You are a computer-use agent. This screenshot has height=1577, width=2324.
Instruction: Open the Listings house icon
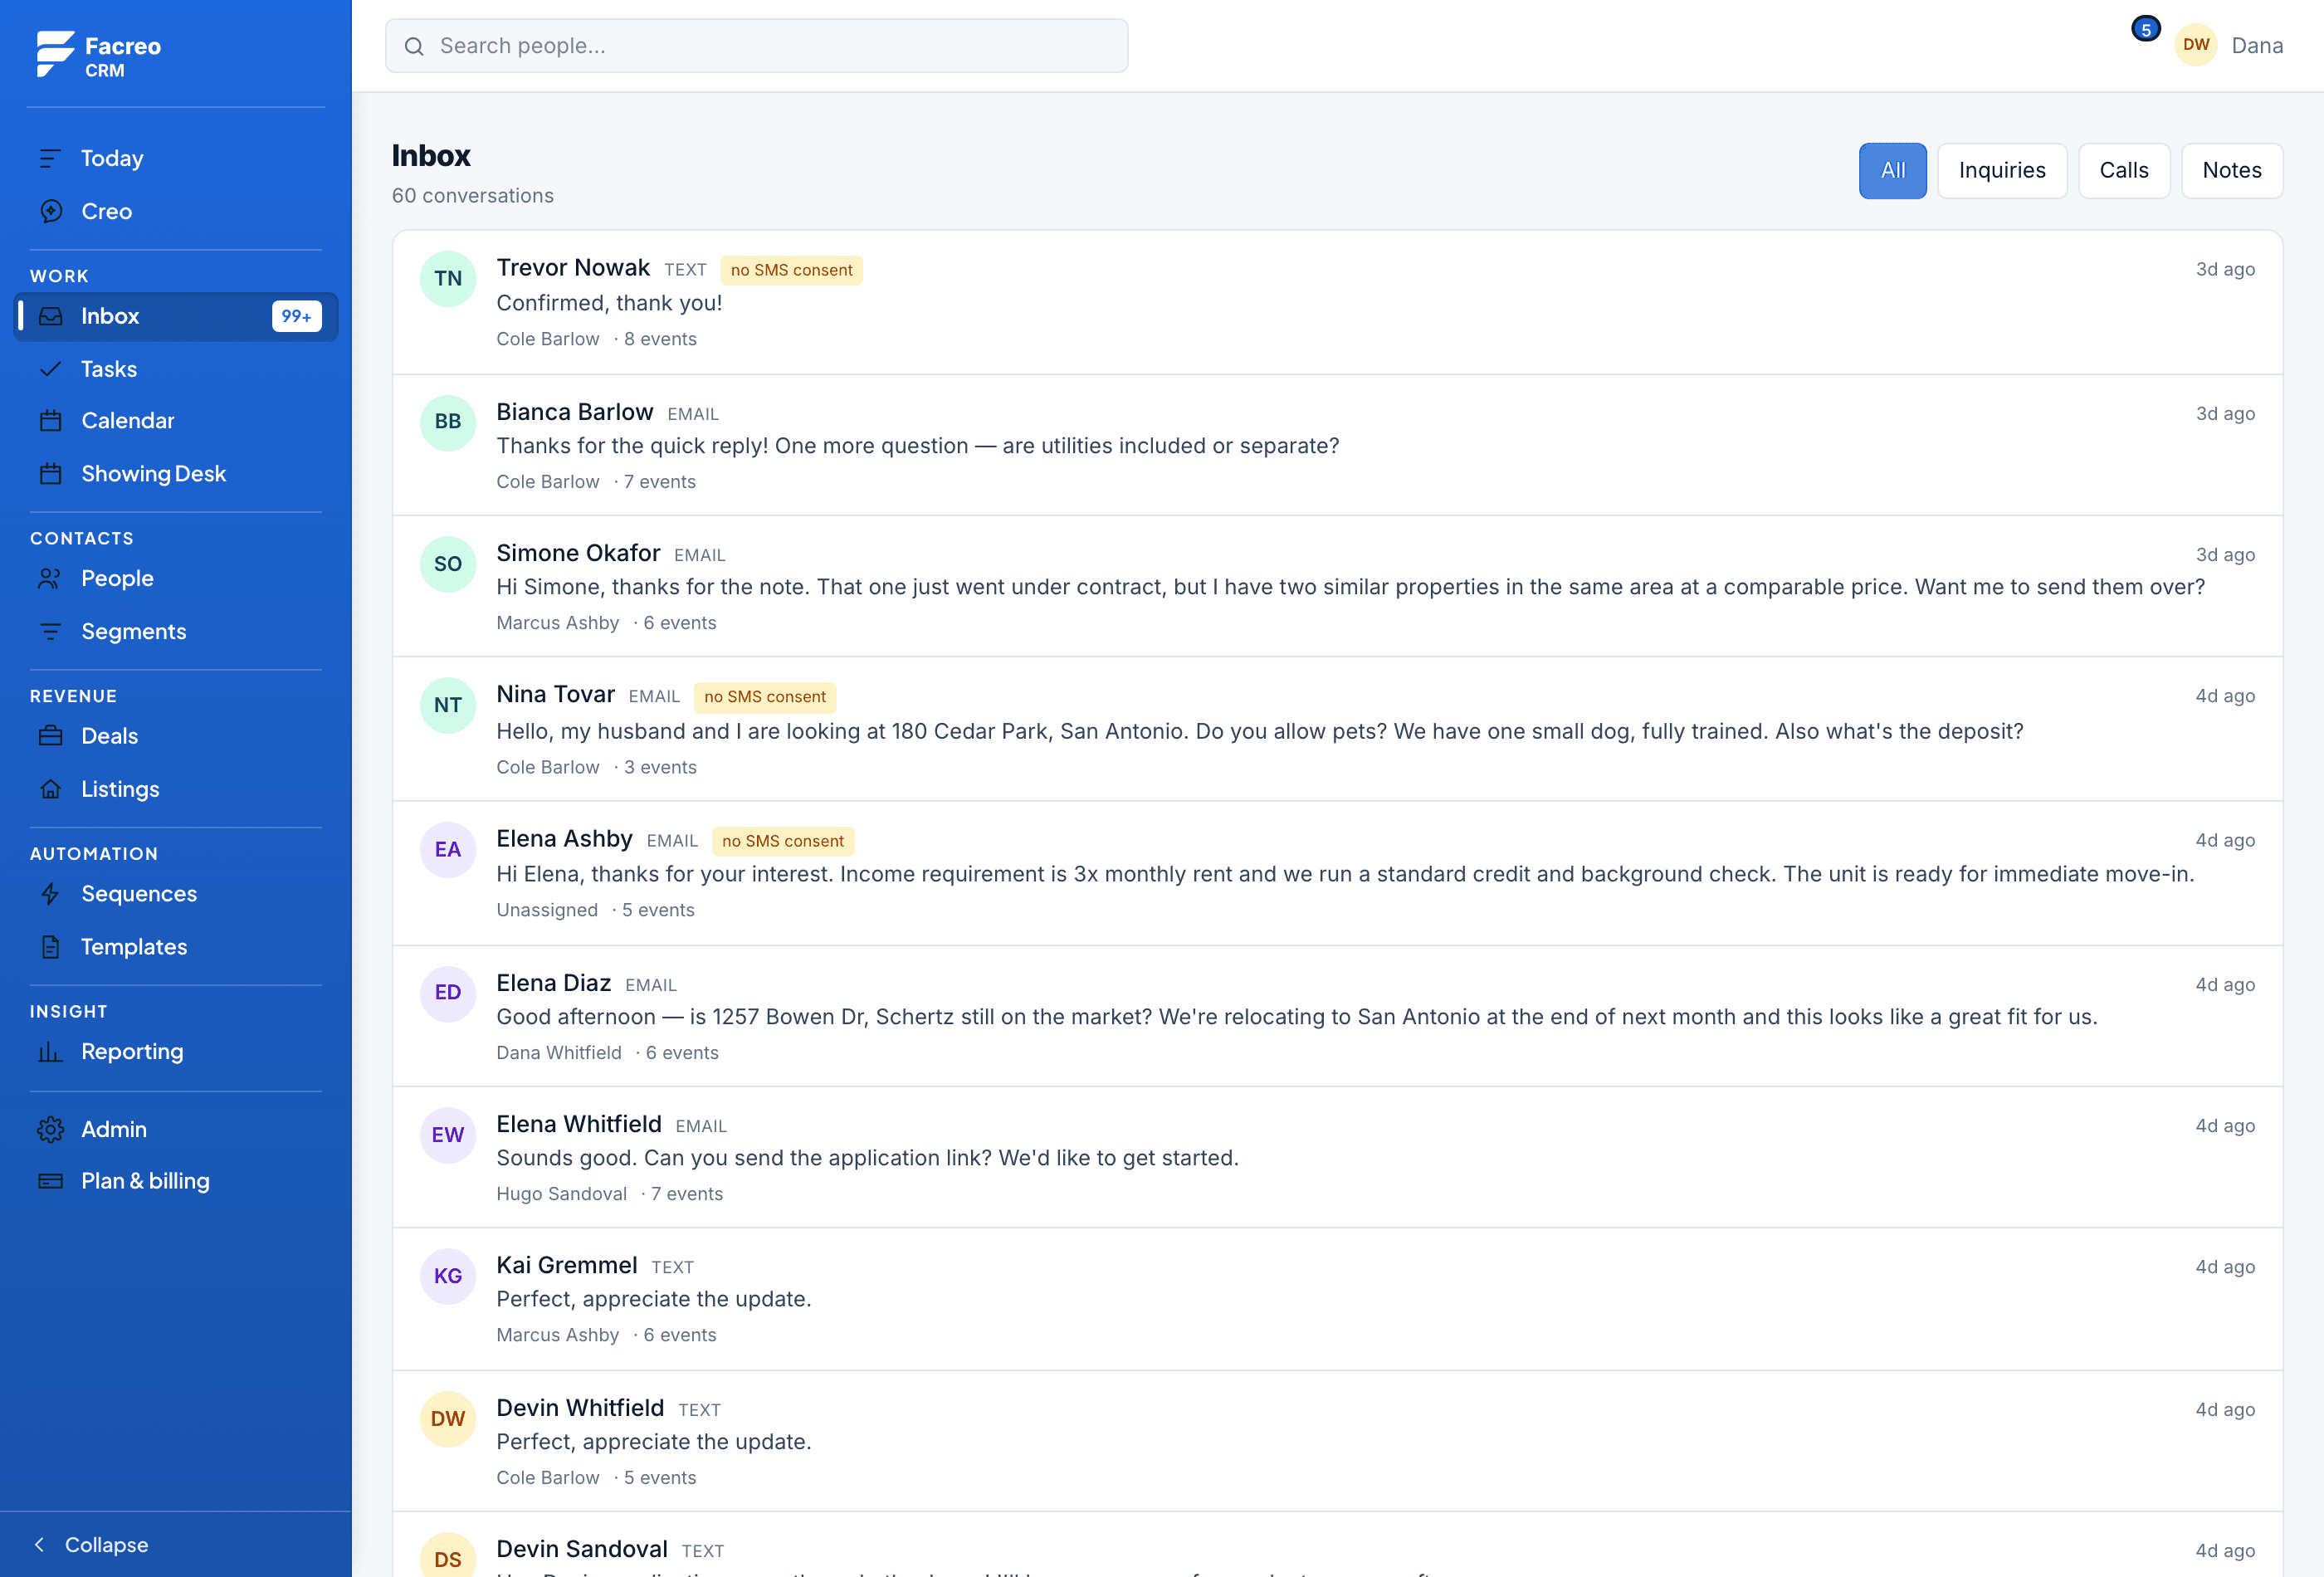pos(50,789)
